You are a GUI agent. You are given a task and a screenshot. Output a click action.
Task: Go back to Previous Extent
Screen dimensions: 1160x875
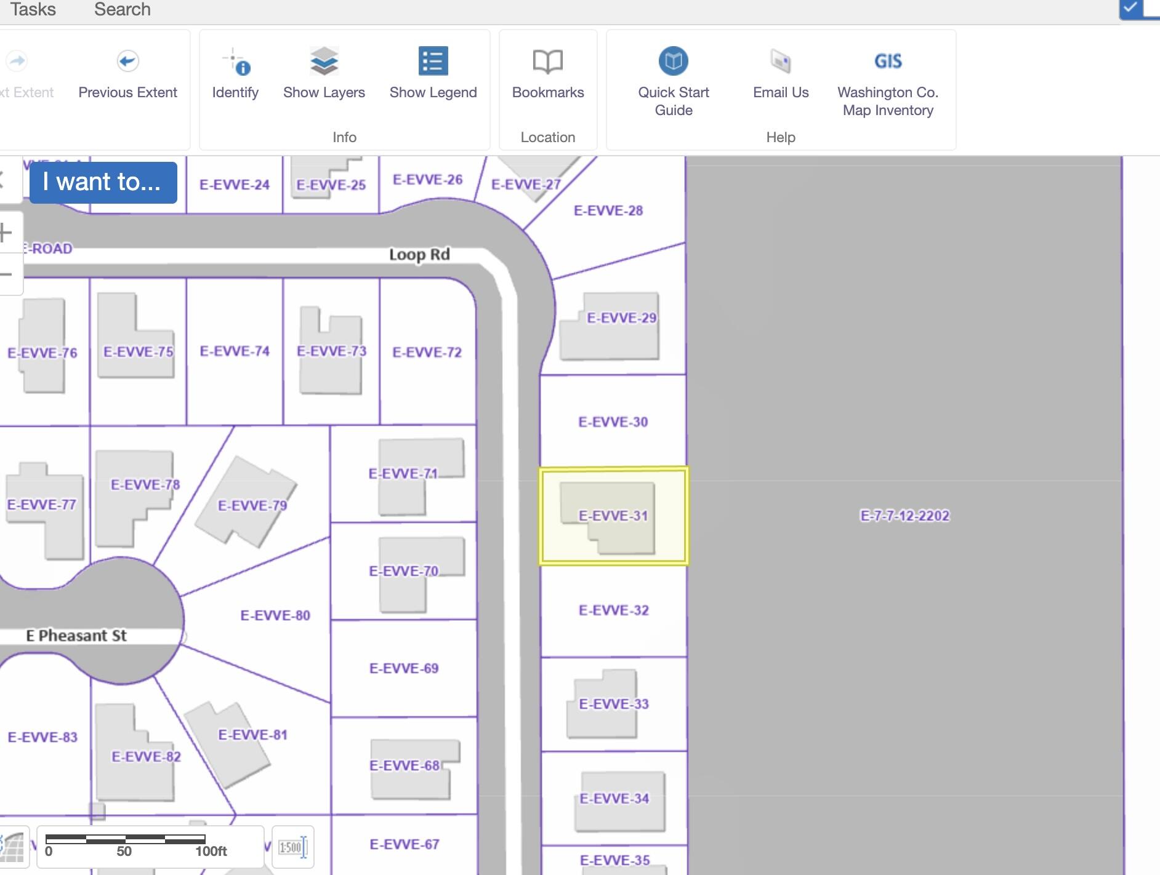(x=127, y=62)
